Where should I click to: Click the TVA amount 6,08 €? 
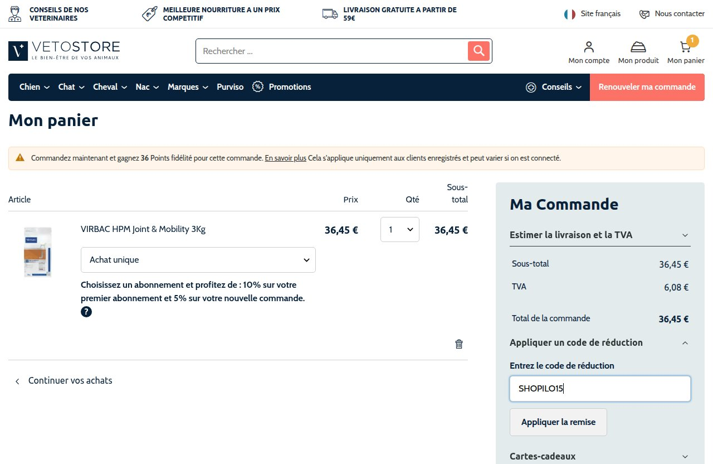[676, 288]
